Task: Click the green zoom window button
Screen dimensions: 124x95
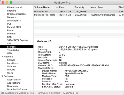Action: (11, 3)
